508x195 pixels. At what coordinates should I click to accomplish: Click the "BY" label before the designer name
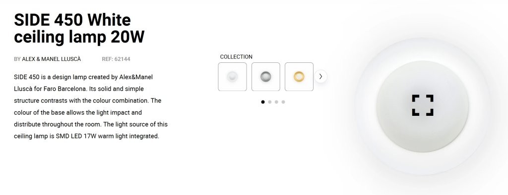pos(17,59)
